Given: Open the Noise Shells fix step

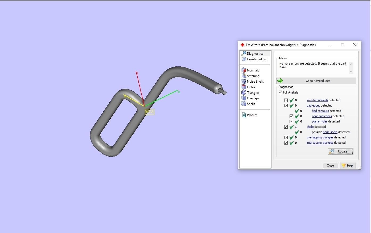Looking at the screenshot, I should [x=255, y=82].
